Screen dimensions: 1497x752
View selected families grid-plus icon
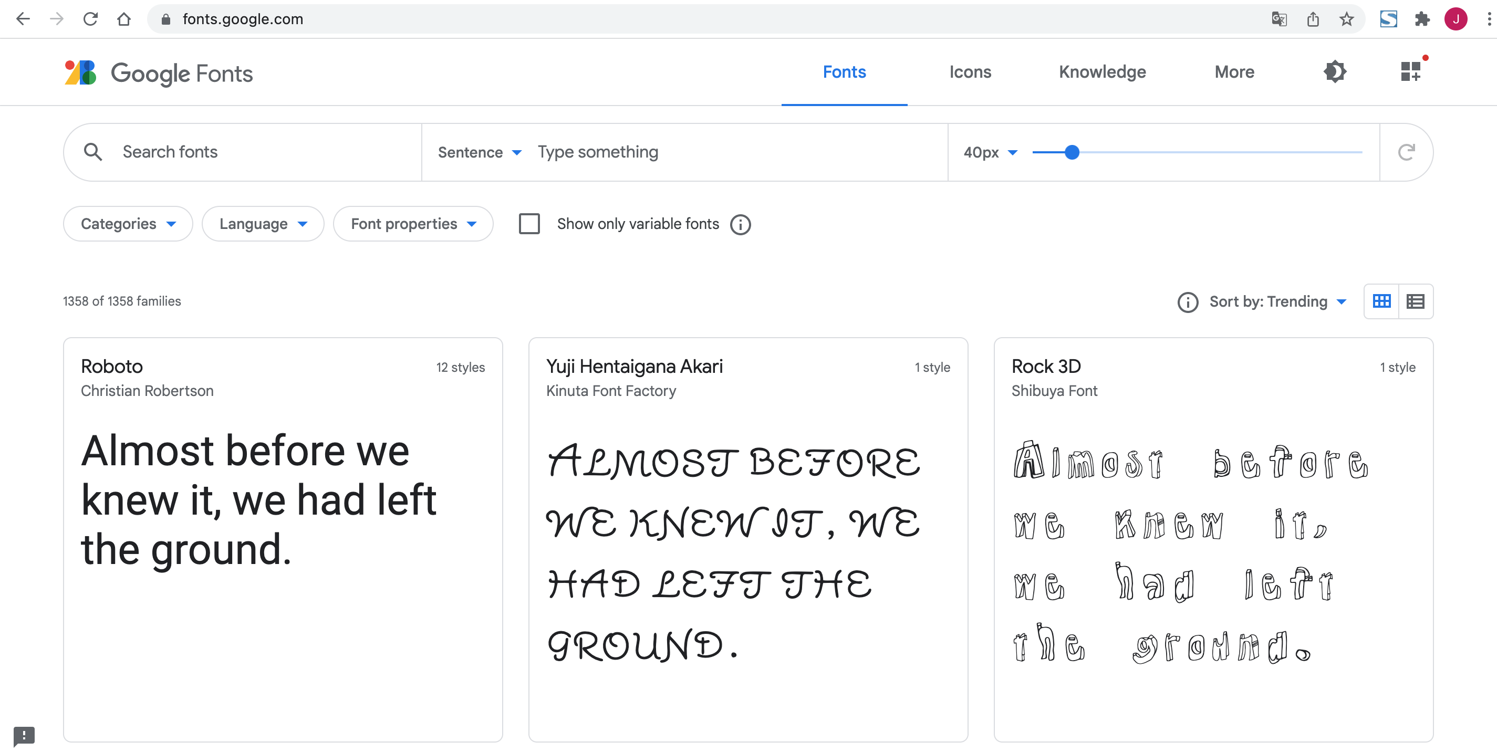(x=1410, y=71)
